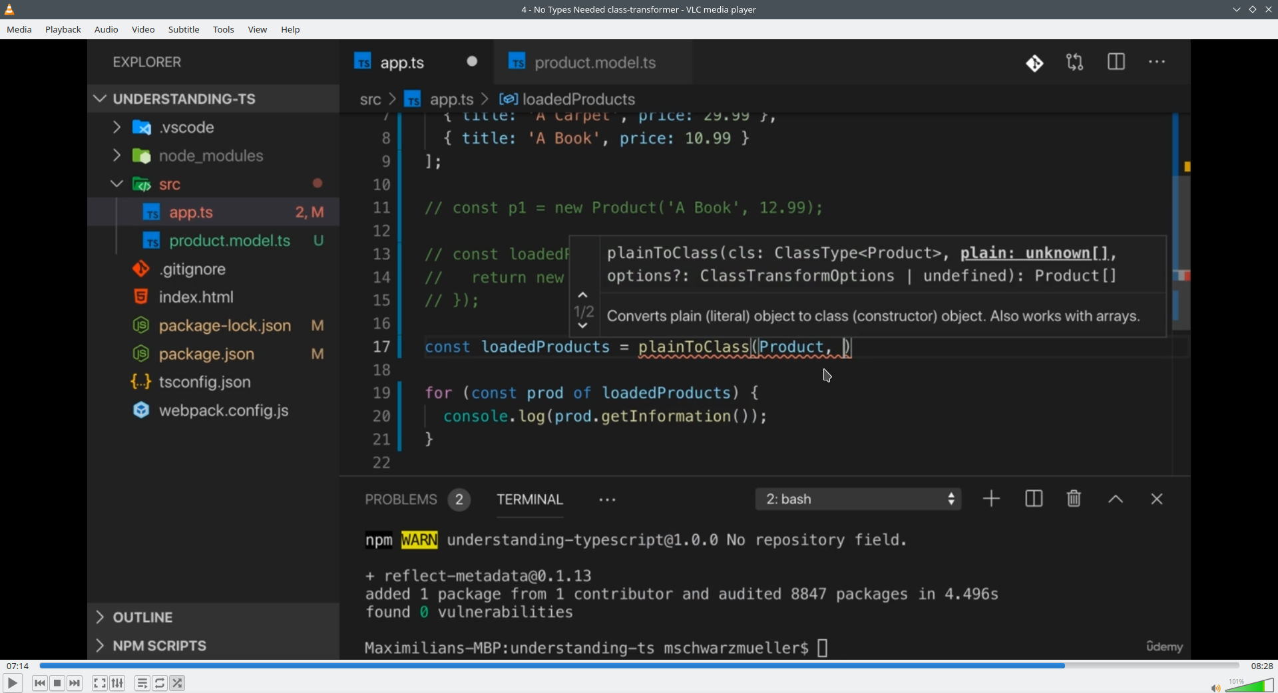1278x693 pixels.
Task: Split the terminal pane
Action: coord(1034,499)
